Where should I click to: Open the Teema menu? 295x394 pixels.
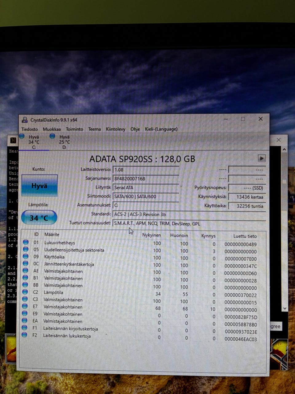94,129
